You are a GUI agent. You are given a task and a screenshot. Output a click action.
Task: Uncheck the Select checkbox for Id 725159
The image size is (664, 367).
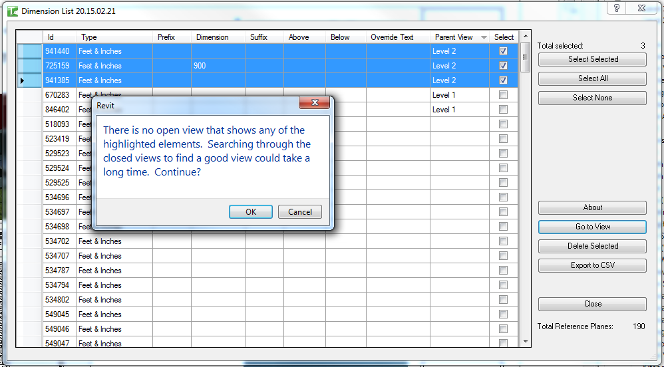pos(503,66)
